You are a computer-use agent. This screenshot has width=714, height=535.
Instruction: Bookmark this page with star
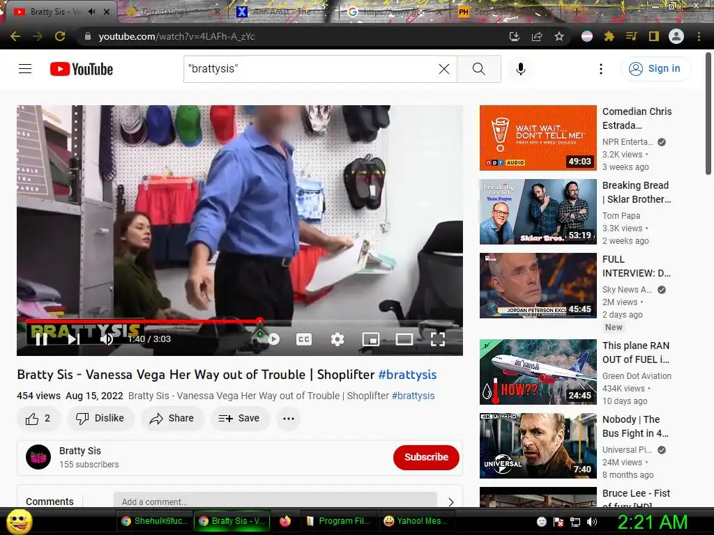click(x=559, y=36)
